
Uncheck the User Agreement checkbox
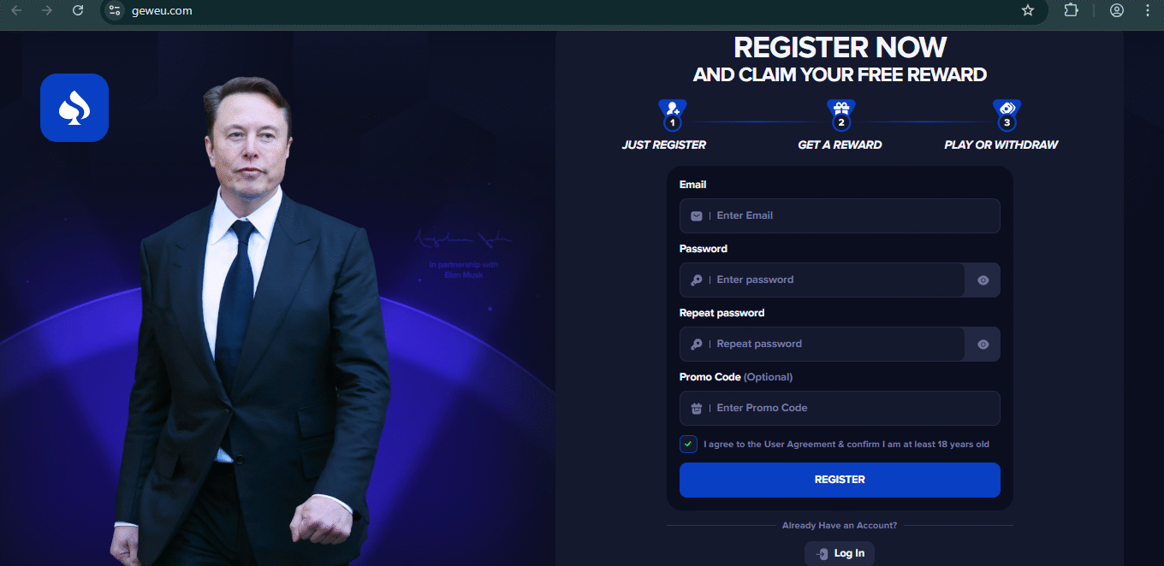[x=688, y=444]
